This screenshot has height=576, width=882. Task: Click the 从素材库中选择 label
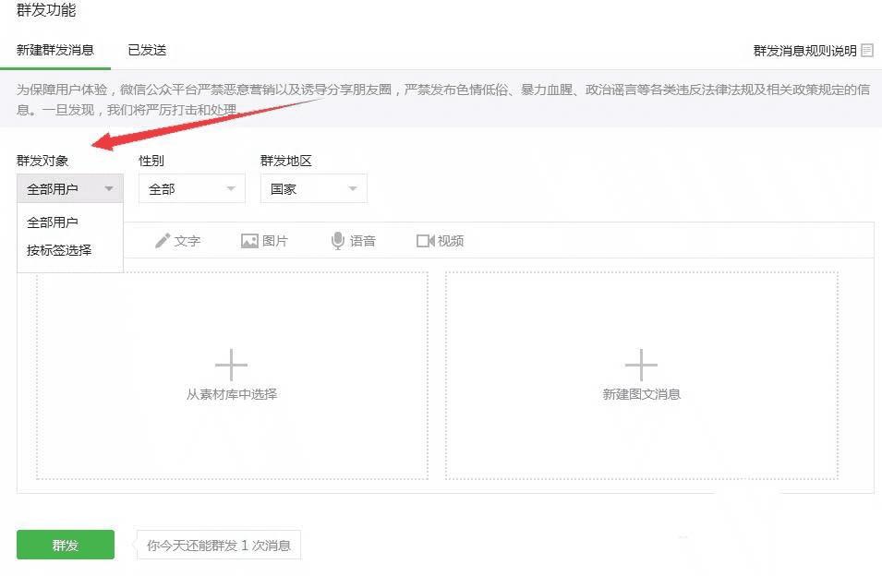tap(232, 394)
